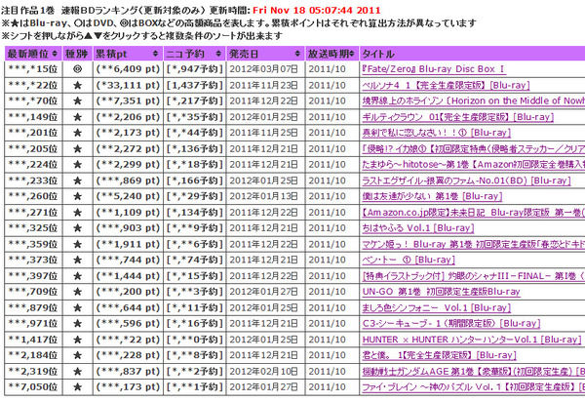The image size is (585, 402).
Task: Click the star icon in UN-GO row
Action: [77, 292]
